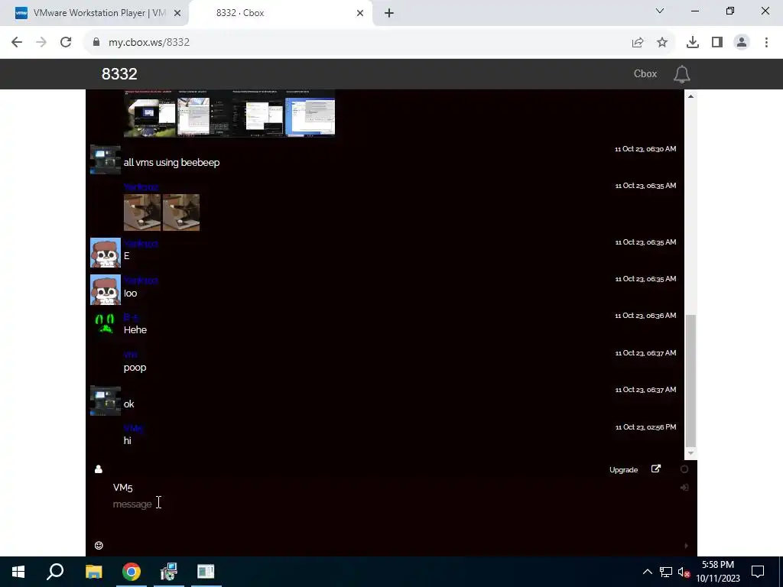Share this page via share icon

click(x=638, y=43)
